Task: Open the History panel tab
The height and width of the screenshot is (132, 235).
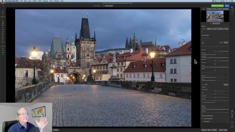Action: tap(220, 9)
